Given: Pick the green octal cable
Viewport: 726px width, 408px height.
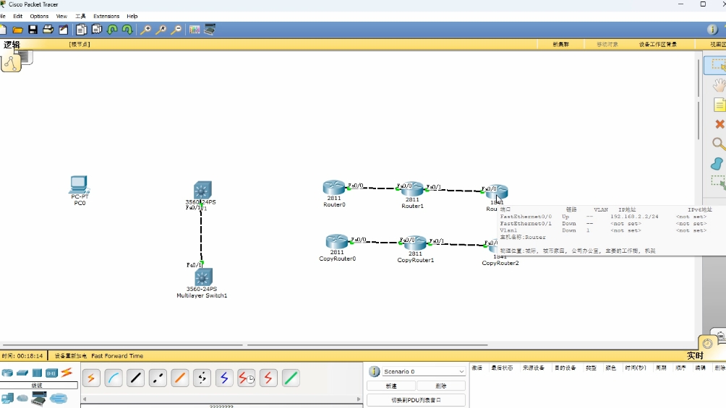Looking at the screenshot, I should [291, 378].
